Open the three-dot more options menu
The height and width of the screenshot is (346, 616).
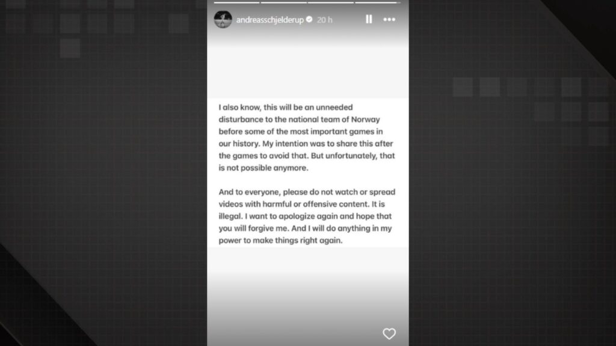point(389,19)
